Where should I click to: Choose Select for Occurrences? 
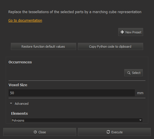pos(133,73)
